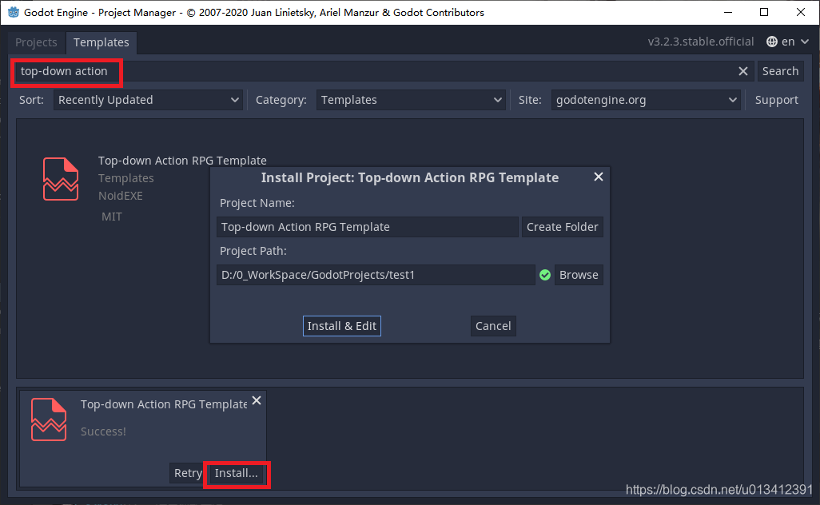Click the download panel template title

[164, 404]
